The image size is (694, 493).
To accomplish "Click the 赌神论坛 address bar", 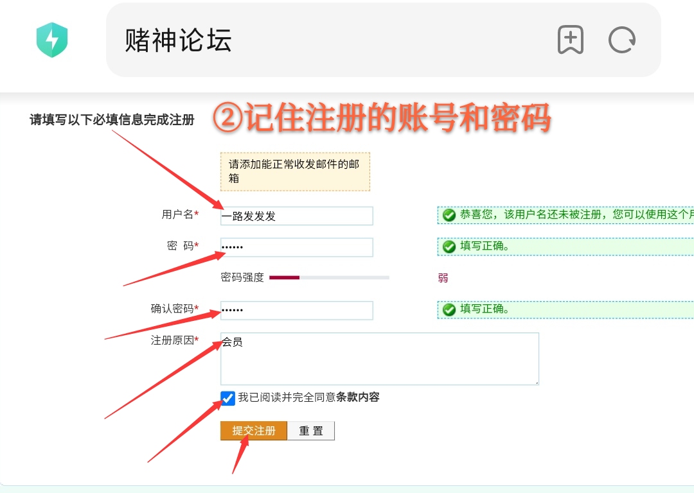I will pyautogui.click(x=321, y=40).
